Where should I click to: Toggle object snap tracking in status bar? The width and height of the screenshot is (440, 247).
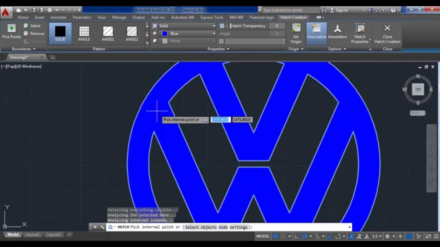(x=329, y=236)
